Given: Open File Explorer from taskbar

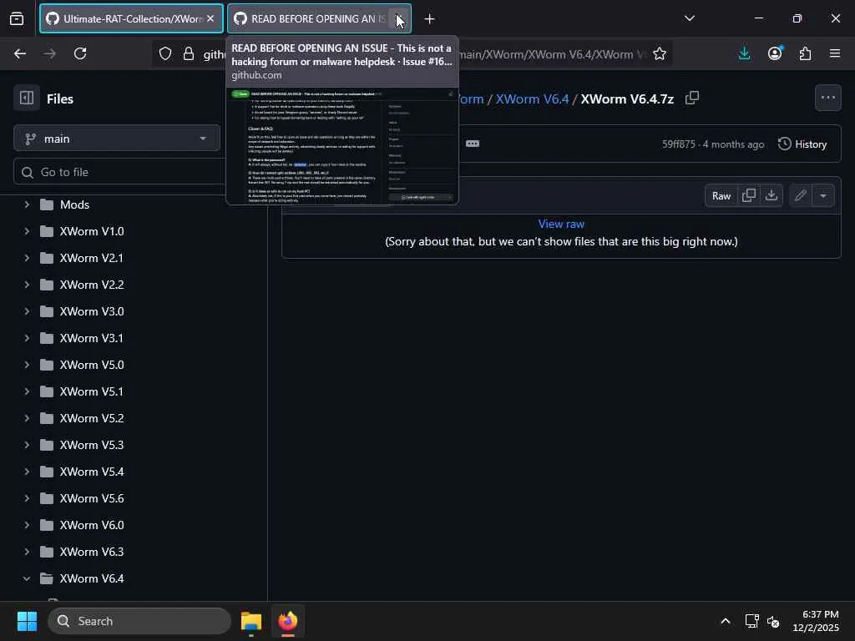Looking at the screenshot, I should pyautogui.click(x=251, y=621).
